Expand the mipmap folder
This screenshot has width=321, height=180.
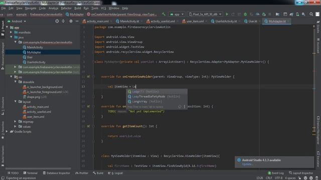tap(16, 121)
